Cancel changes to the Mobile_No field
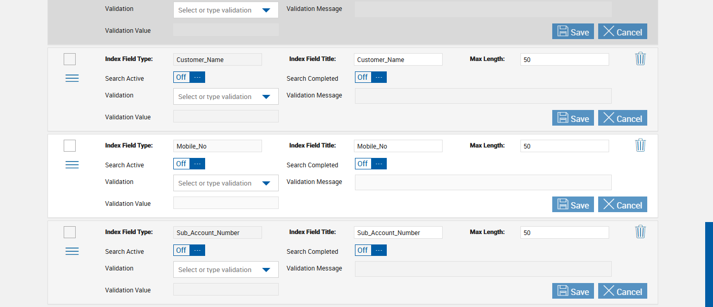 click(x=622, y=205)
